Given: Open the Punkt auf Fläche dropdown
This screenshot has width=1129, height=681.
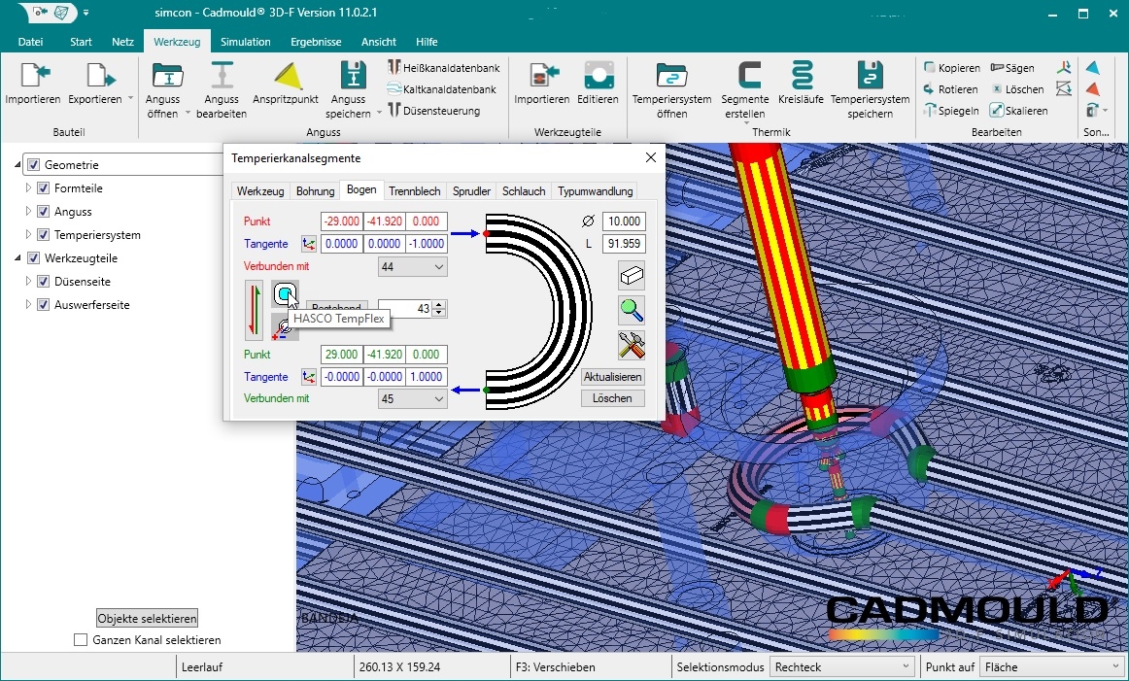Looking at the screenshot, I should [1052, 667].
